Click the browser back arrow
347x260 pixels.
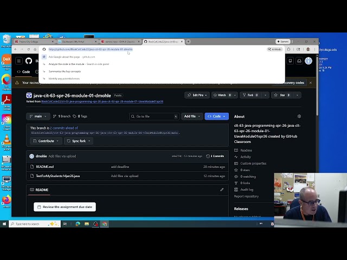tap(16, 49)
